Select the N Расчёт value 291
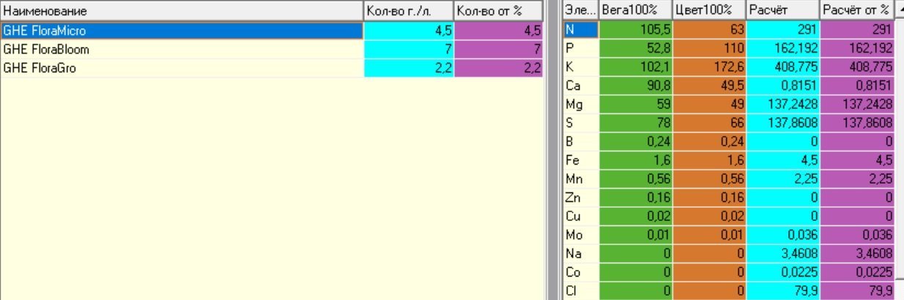Viewport: 904px width, 300px height. (784, 30)
